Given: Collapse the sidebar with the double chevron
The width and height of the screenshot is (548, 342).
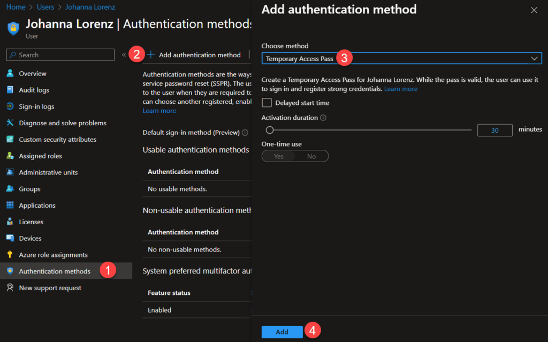Looking at the screenshot, I should [x=124, y=55].
